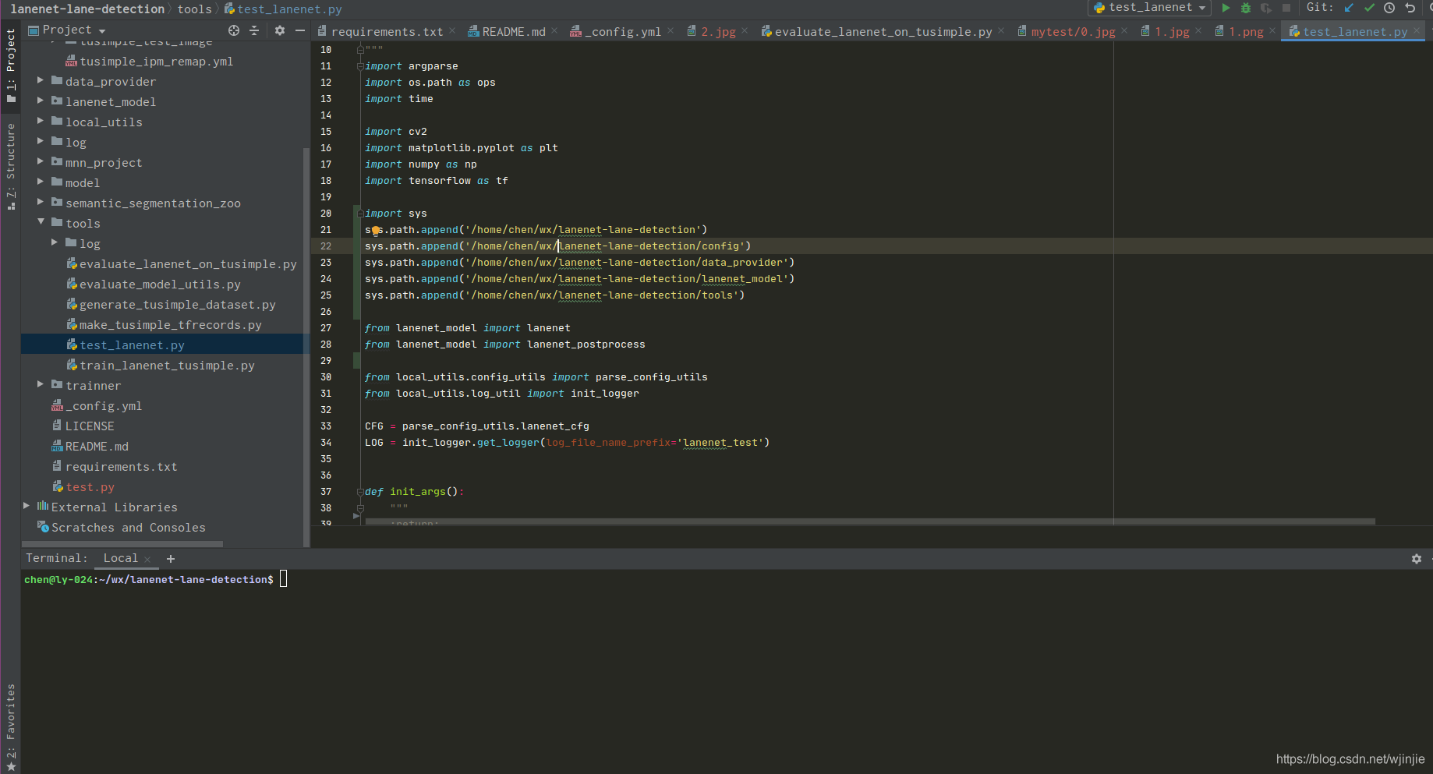Commit changes using the Git checkmark icon
1433x774 pixels.
point(1369,8)
